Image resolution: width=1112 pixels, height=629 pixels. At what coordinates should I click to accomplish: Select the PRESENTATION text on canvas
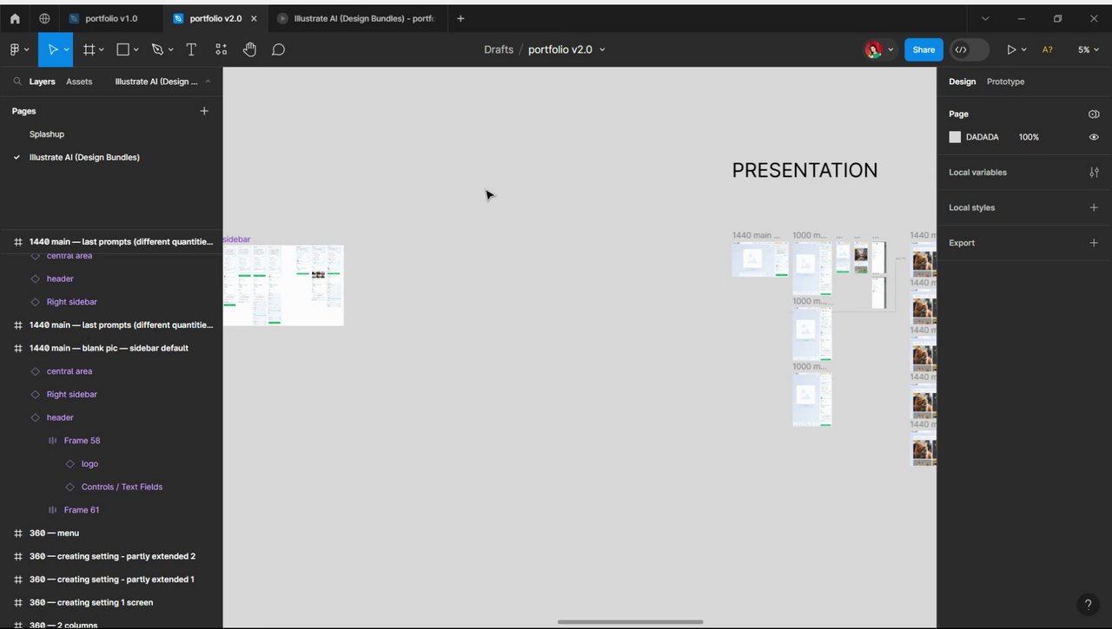(x=804, y=170)
